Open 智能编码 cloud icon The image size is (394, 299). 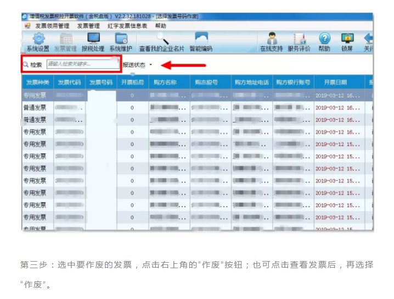coord(201,38)
